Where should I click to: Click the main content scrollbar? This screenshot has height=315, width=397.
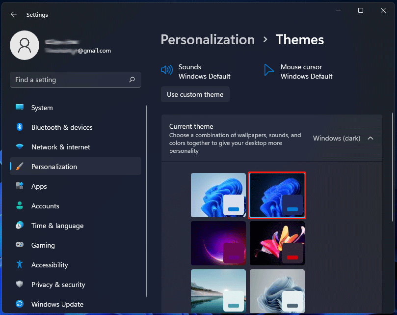coord(393,167)
